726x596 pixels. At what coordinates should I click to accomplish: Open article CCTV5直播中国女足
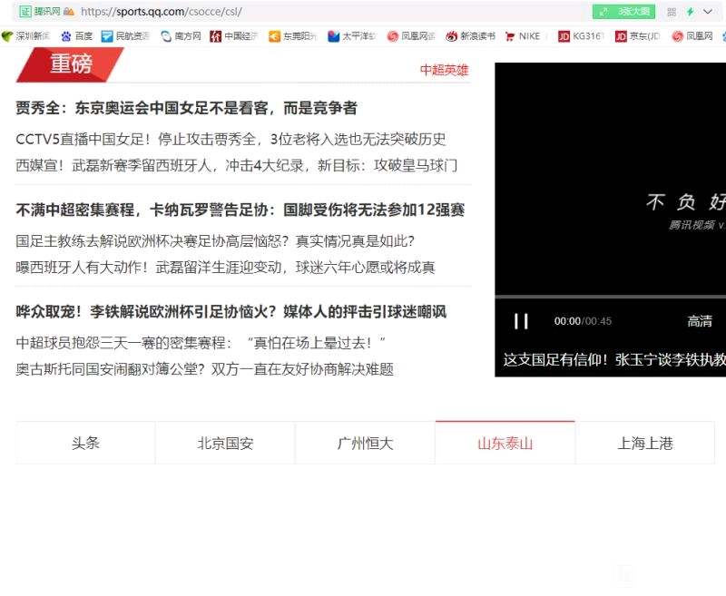(231, 139)
